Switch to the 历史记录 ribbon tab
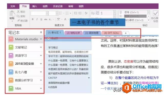This screenshot has width=164, height=95. (x=58, y=6)
